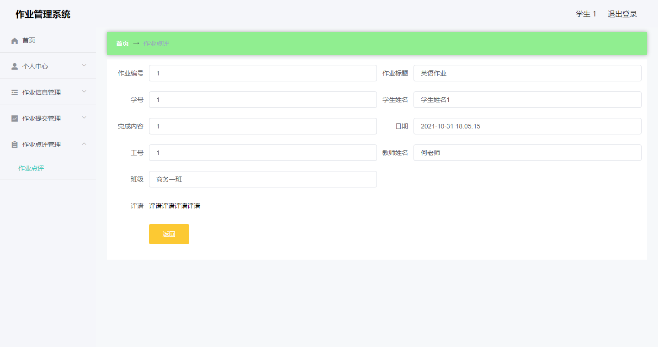Open the 作业信息管理 menu label

[42, 92]
